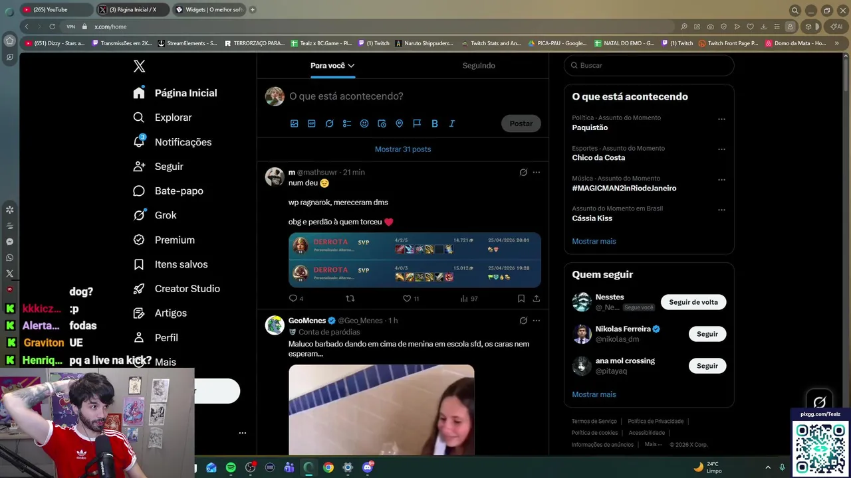Follow ana mol crossing
This screenshot has width=851, height=478.
click(x=707, y=366)
